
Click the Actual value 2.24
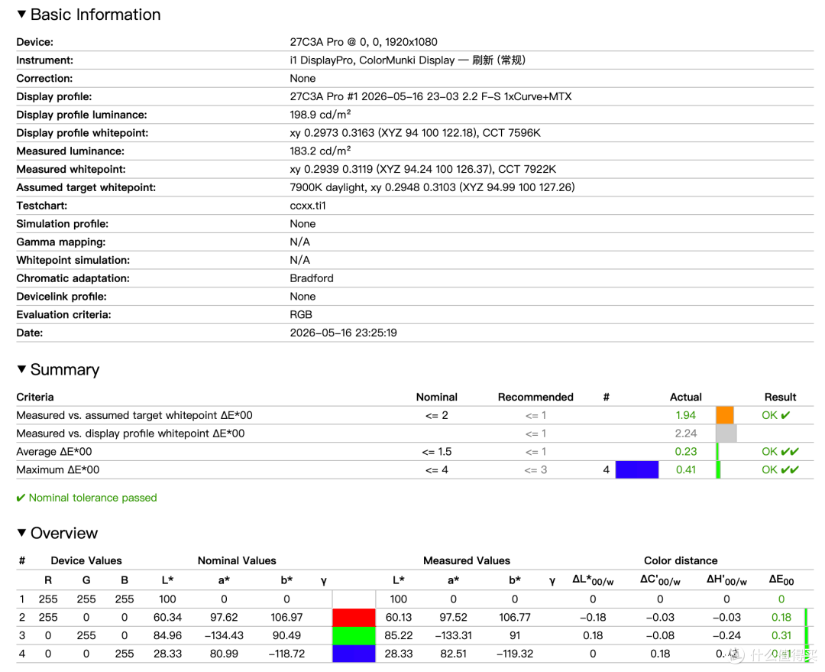(x=685, y=433)
